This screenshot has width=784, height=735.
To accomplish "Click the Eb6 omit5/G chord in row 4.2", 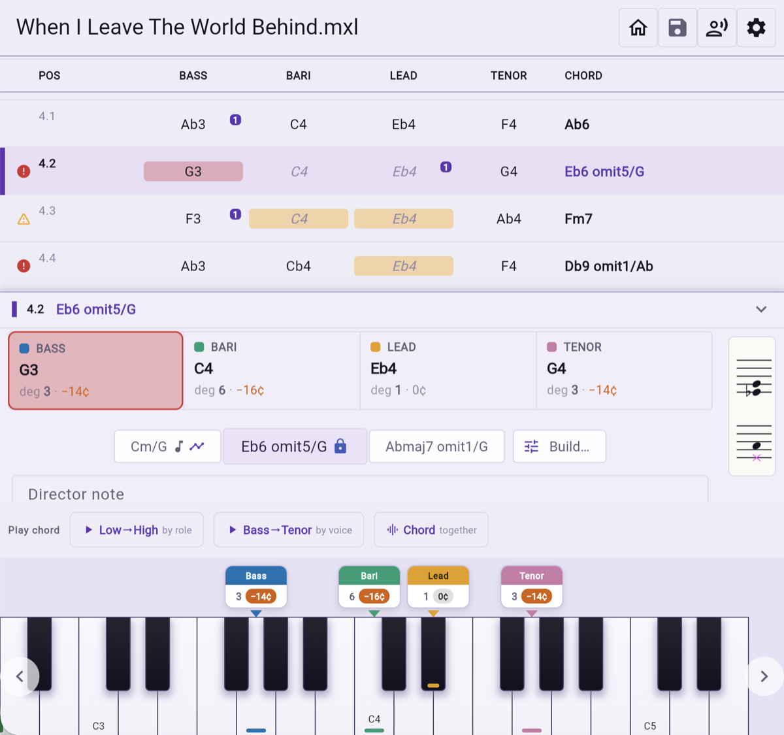I will pyautogui.click(x=604, y=171).
